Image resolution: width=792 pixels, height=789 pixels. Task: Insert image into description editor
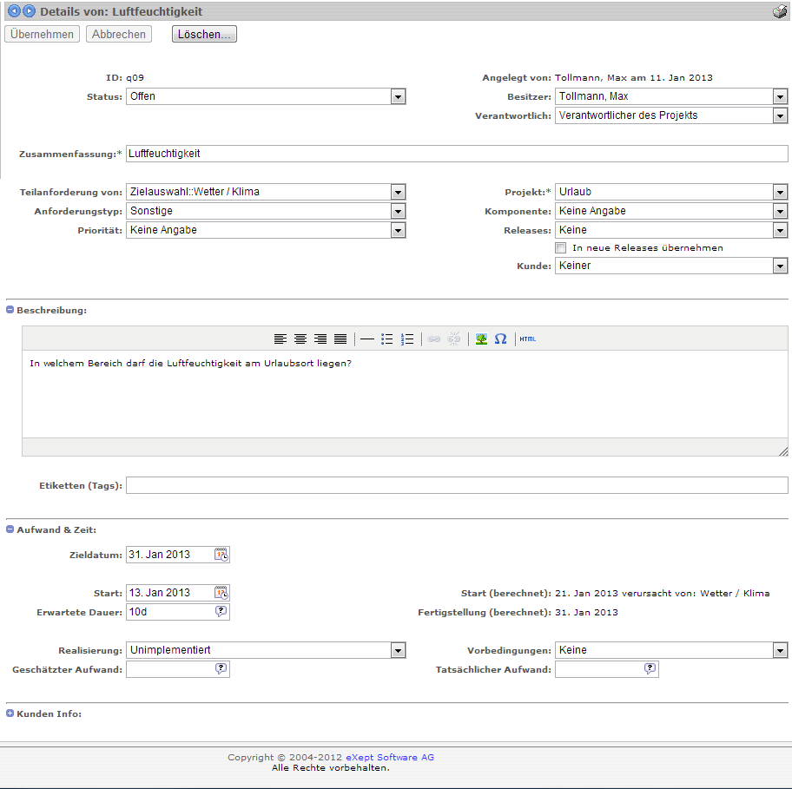[x=481, y=339]
